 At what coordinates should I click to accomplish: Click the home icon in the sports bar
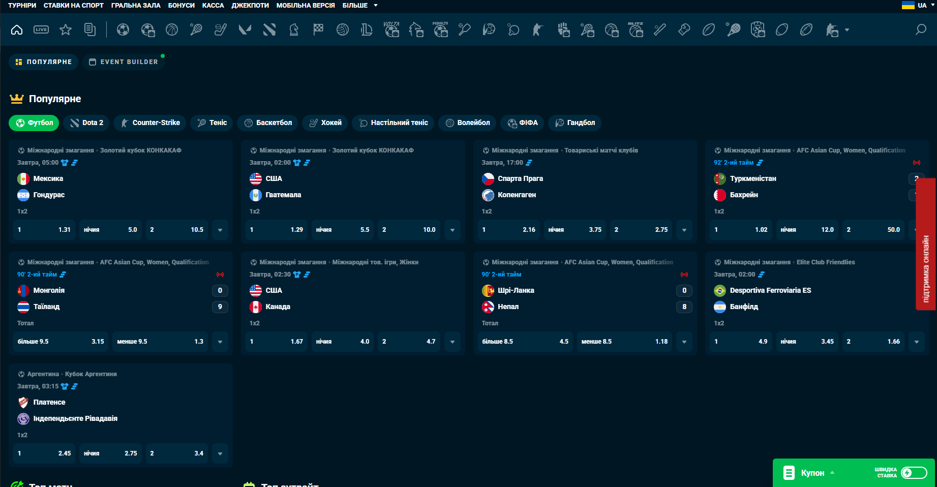tap(17, 30)
